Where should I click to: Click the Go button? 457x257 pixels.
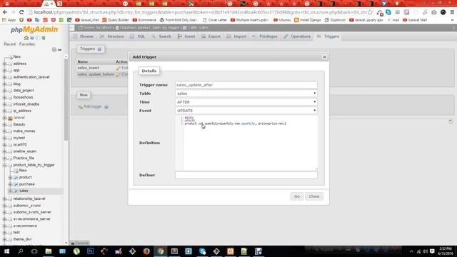297,196
